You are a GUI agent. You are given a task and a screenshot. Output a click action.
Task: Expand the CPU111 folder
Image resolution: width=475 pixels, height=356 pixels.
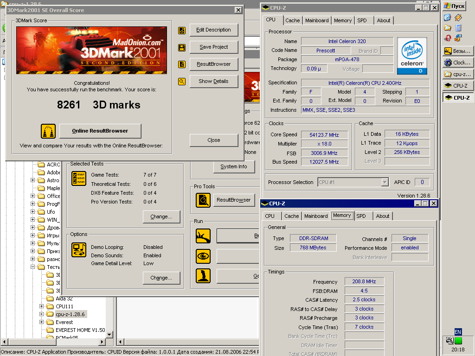coord(41,306)
